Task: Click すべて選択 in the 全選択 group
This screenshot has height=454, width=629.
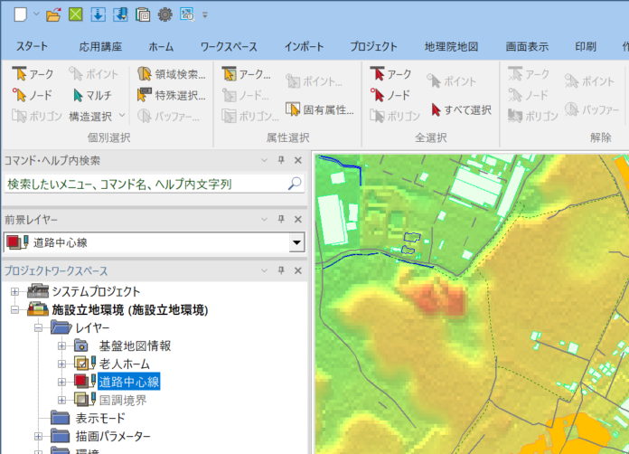Action: pyautogui.click(x=461, y=109)
